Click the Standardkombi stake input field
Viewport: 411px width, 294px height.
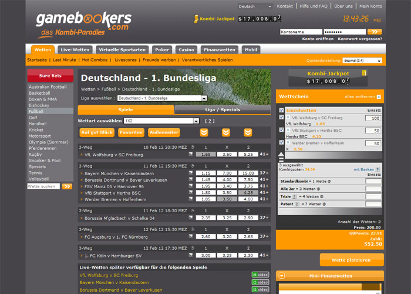pyautogui.click(x=373, y=181)
